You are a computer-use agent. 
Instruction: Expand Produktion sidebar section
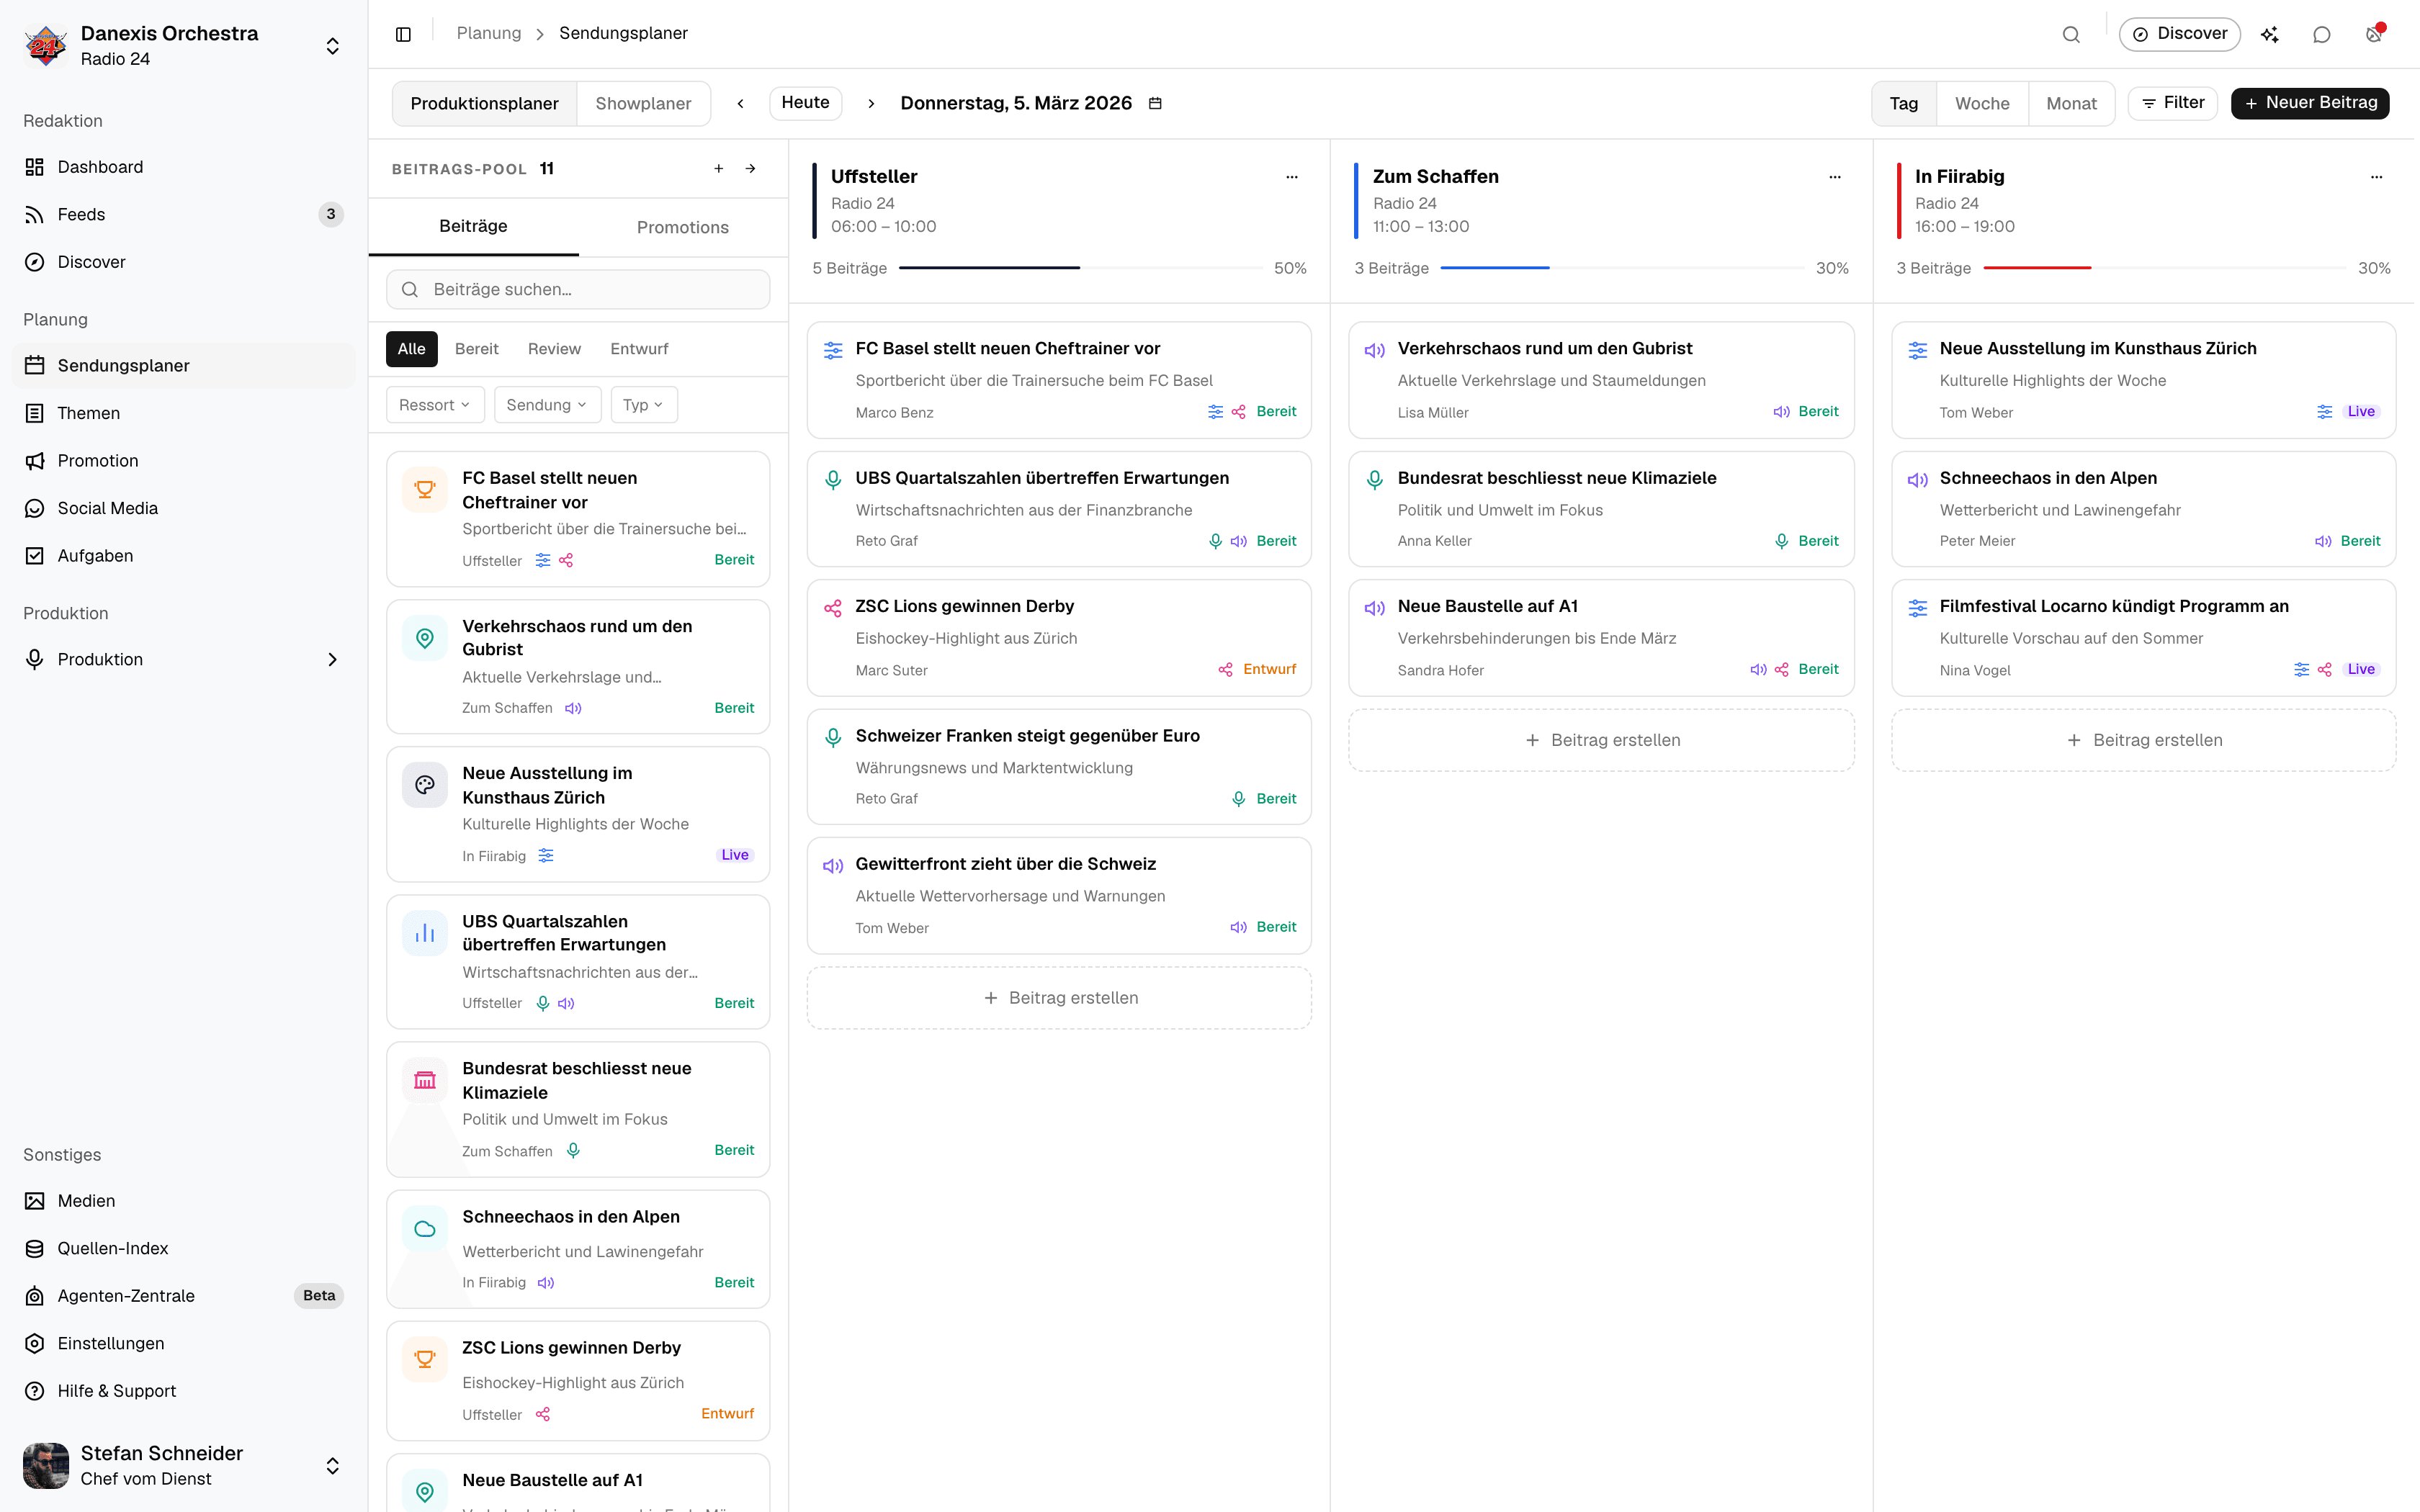pos(184,659)
